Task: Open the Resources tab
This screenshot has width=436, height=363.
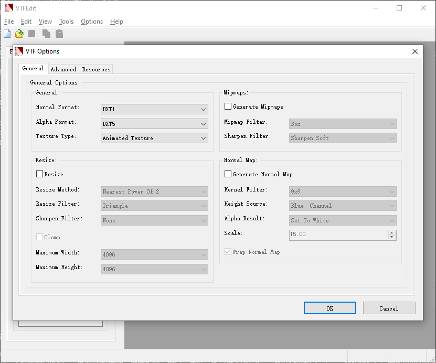Action: [96, 69]
